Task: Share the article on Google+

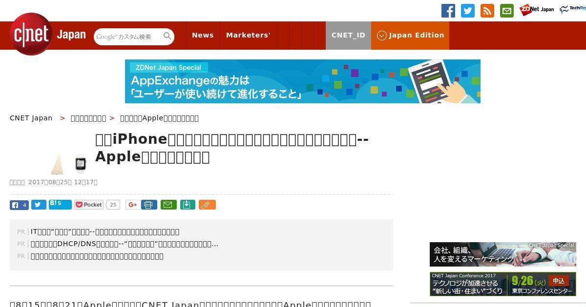Action: tap(132, 205)
